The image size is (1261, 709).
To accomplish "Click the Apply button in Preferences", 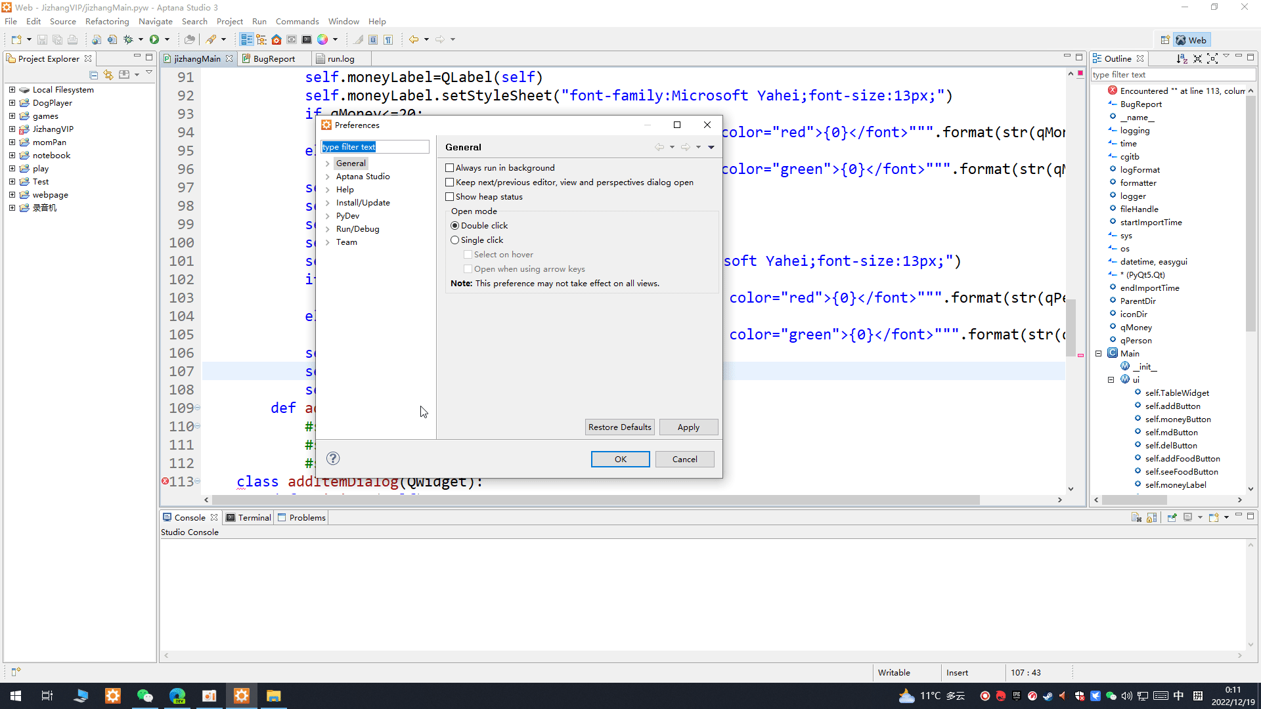I will coord(688,427).
